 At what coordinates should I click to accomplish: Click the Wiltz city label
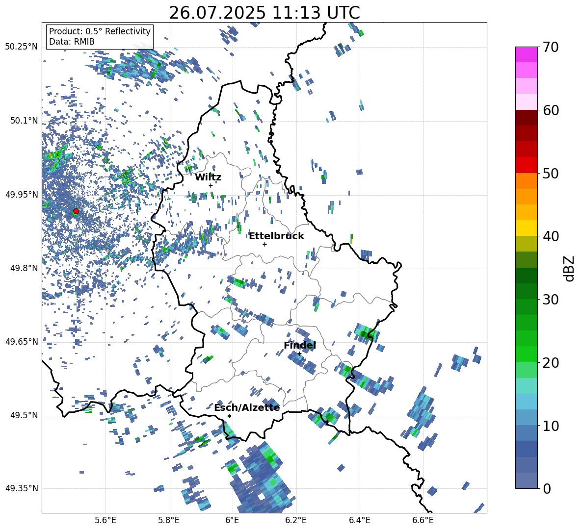click(x=208, y=177)
